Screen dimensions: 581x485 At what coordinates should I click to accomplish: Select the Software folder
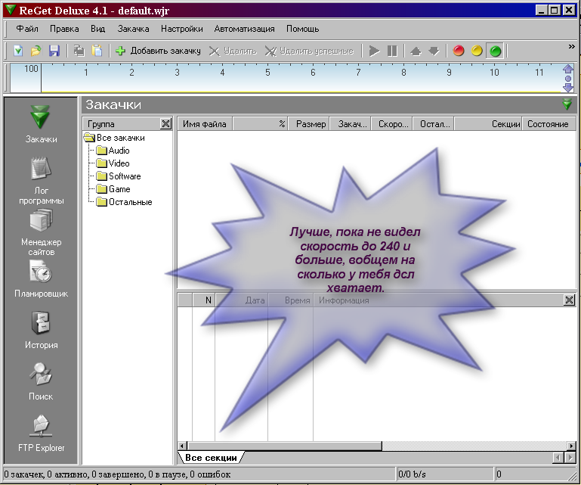(119, 176)
